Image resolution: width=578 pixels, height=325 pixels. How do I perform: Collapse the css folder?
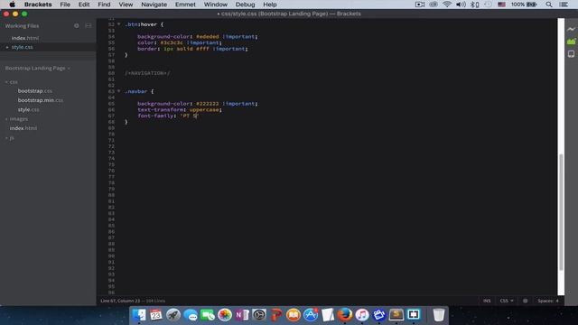click(x=6, y=82)
